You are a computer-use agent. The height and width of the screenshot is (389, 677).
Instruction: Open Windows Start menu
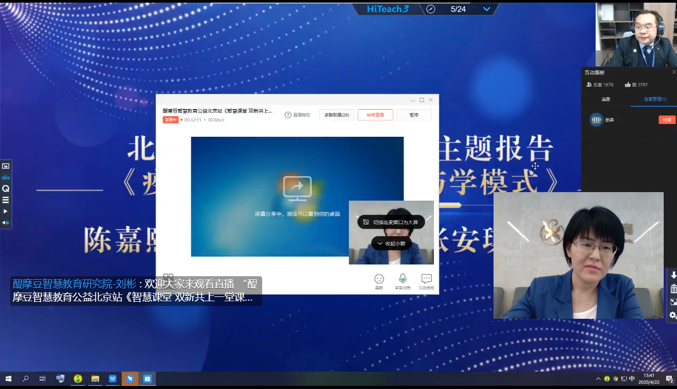[9, 379]
